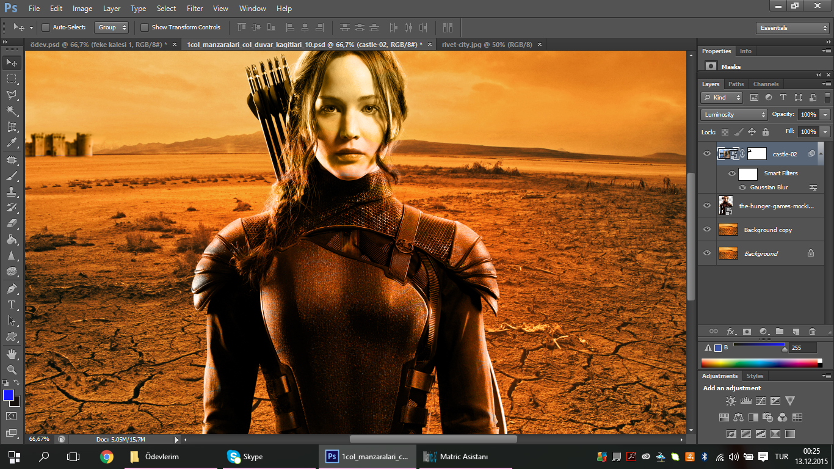Viewport: 834px width, 469px height.
Task: Open the Adjustments panel flyout menu
Action: [826, 376]
